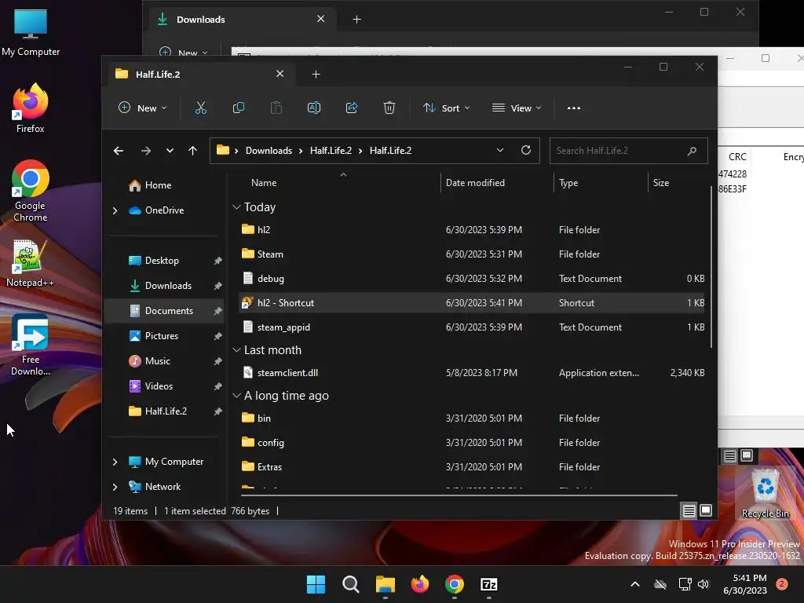Select Notepad++ desktop icon
The width and height of the screenshot is (804, 603).
click(30, 263)
